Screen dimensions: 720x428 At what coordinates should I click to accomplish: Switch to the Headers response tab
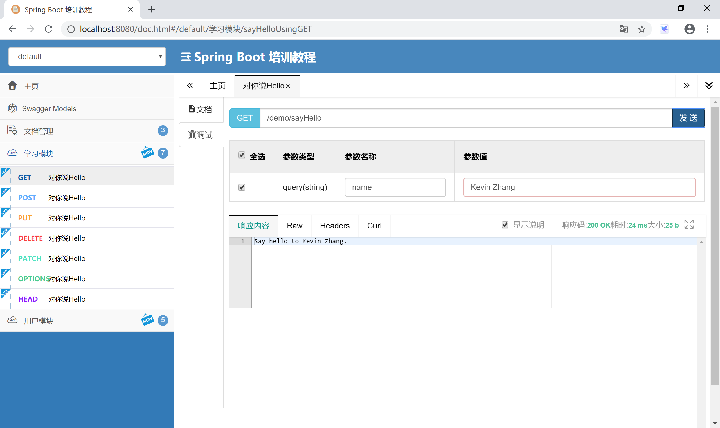coord(334,226)
